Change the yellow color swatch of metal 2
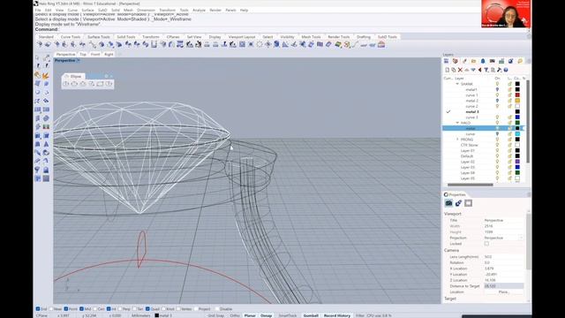Viewport: 565px width, 318px height. 517,101
